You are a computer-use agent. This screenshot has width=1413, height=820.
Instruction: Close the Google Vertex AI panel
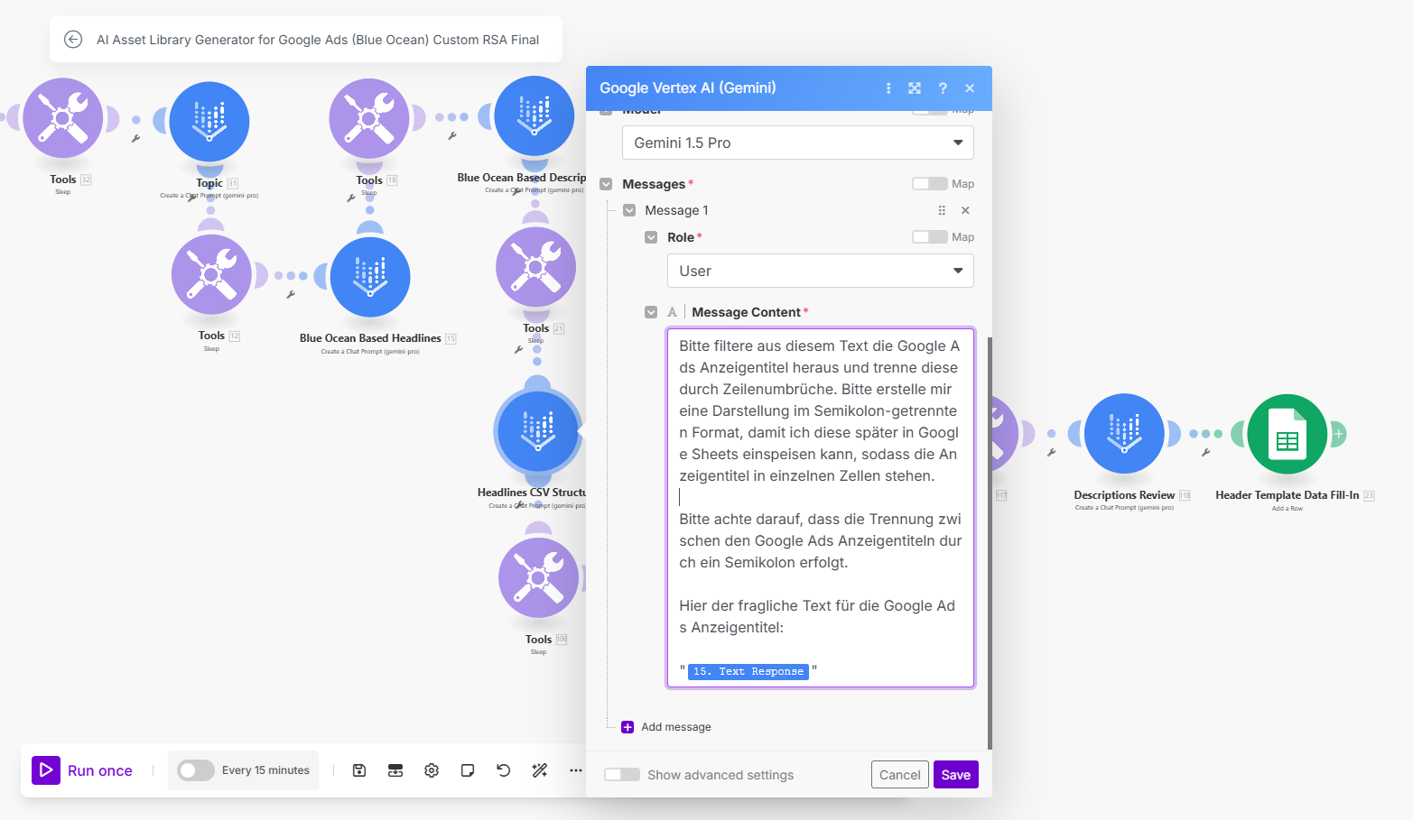(970, 88)
